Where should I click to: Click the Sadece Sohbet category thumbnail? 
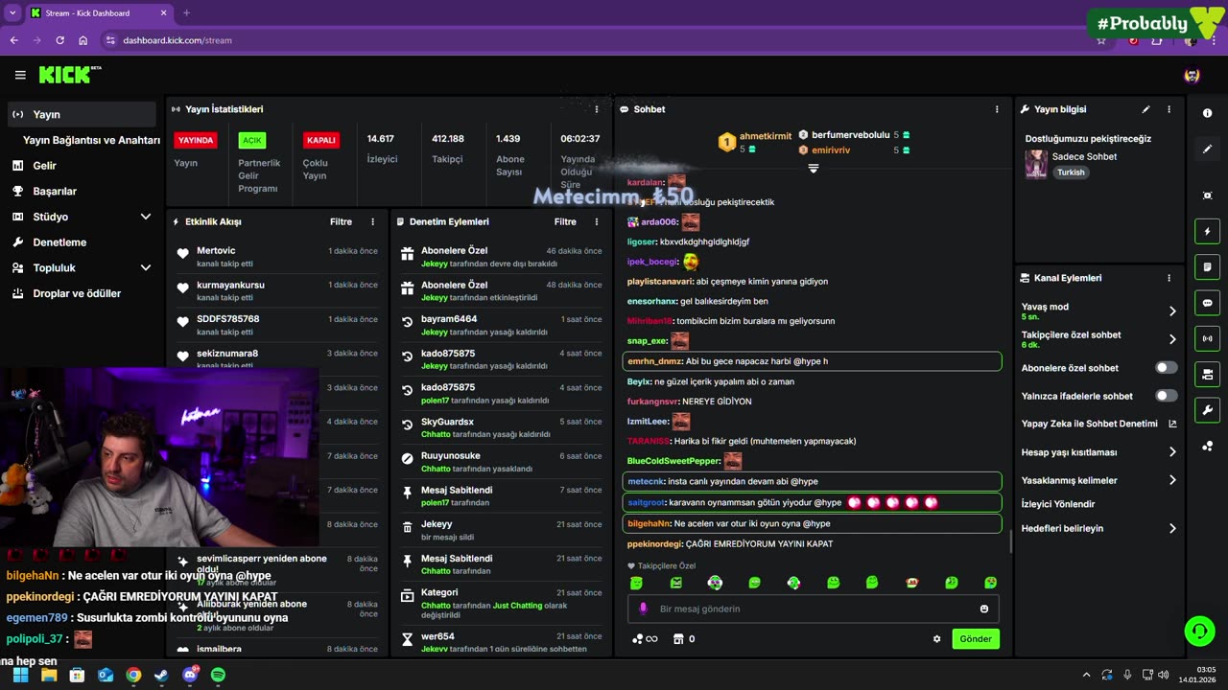click(1036, 164)
